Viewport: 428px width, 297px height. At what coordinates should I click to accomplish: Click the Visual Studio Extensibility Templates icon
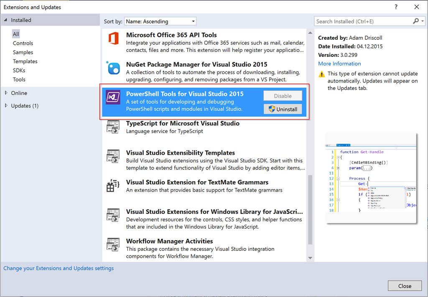(x=113, y=156)
